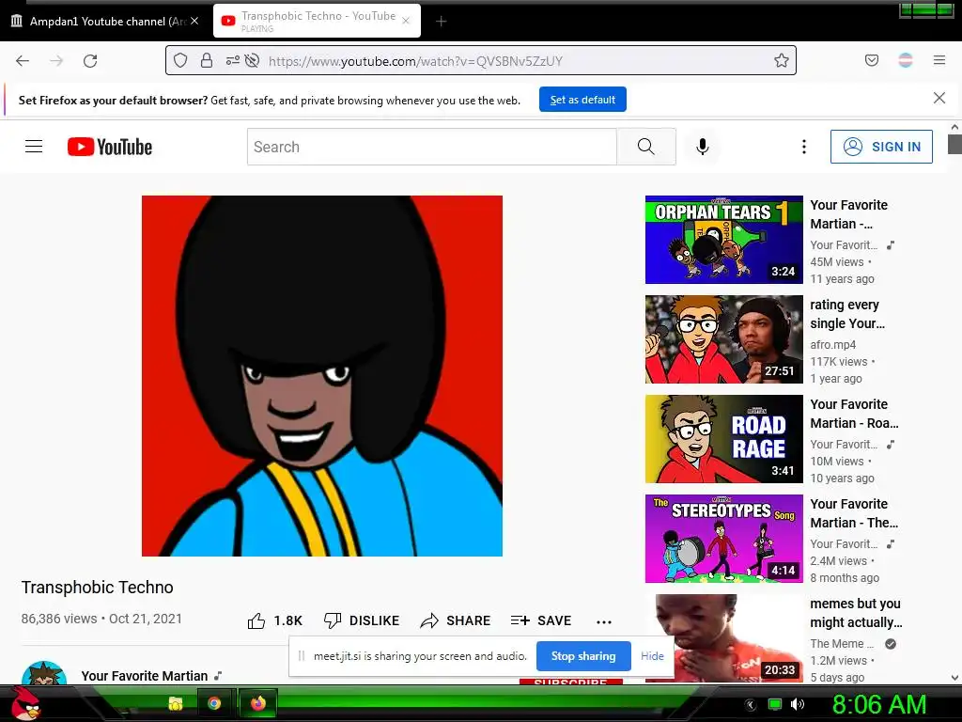Reload the page with refresh icon
Screen dimensions: 962x722
(x=90, y=61)
